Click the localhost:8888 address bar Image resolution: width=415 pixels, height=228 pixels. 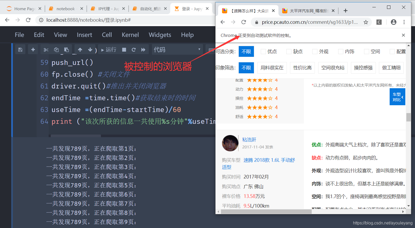[x=125, y=20]
